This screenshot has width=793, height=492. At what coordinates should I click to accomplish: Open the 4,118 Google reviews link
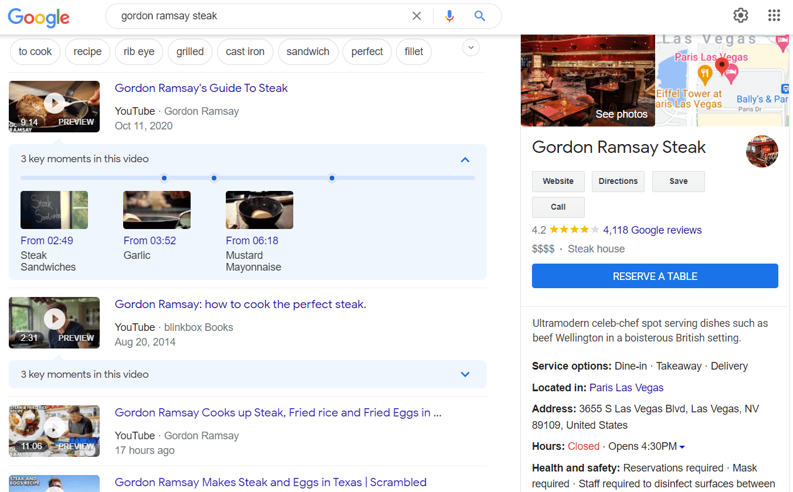(x=652, y=230)
